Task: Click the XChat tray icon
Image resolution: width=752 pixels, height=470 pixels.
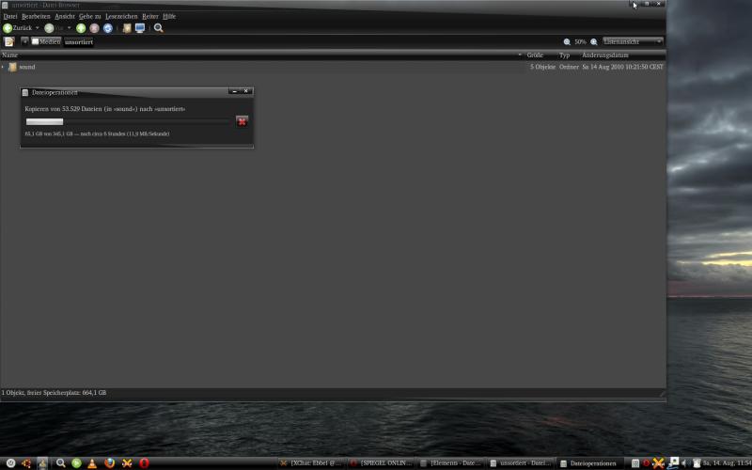Action: tap(659, 463)
